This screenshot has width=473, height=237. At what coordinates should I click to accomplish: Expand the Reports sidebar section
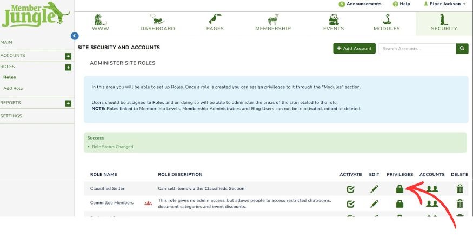click(x=68, y=103)
